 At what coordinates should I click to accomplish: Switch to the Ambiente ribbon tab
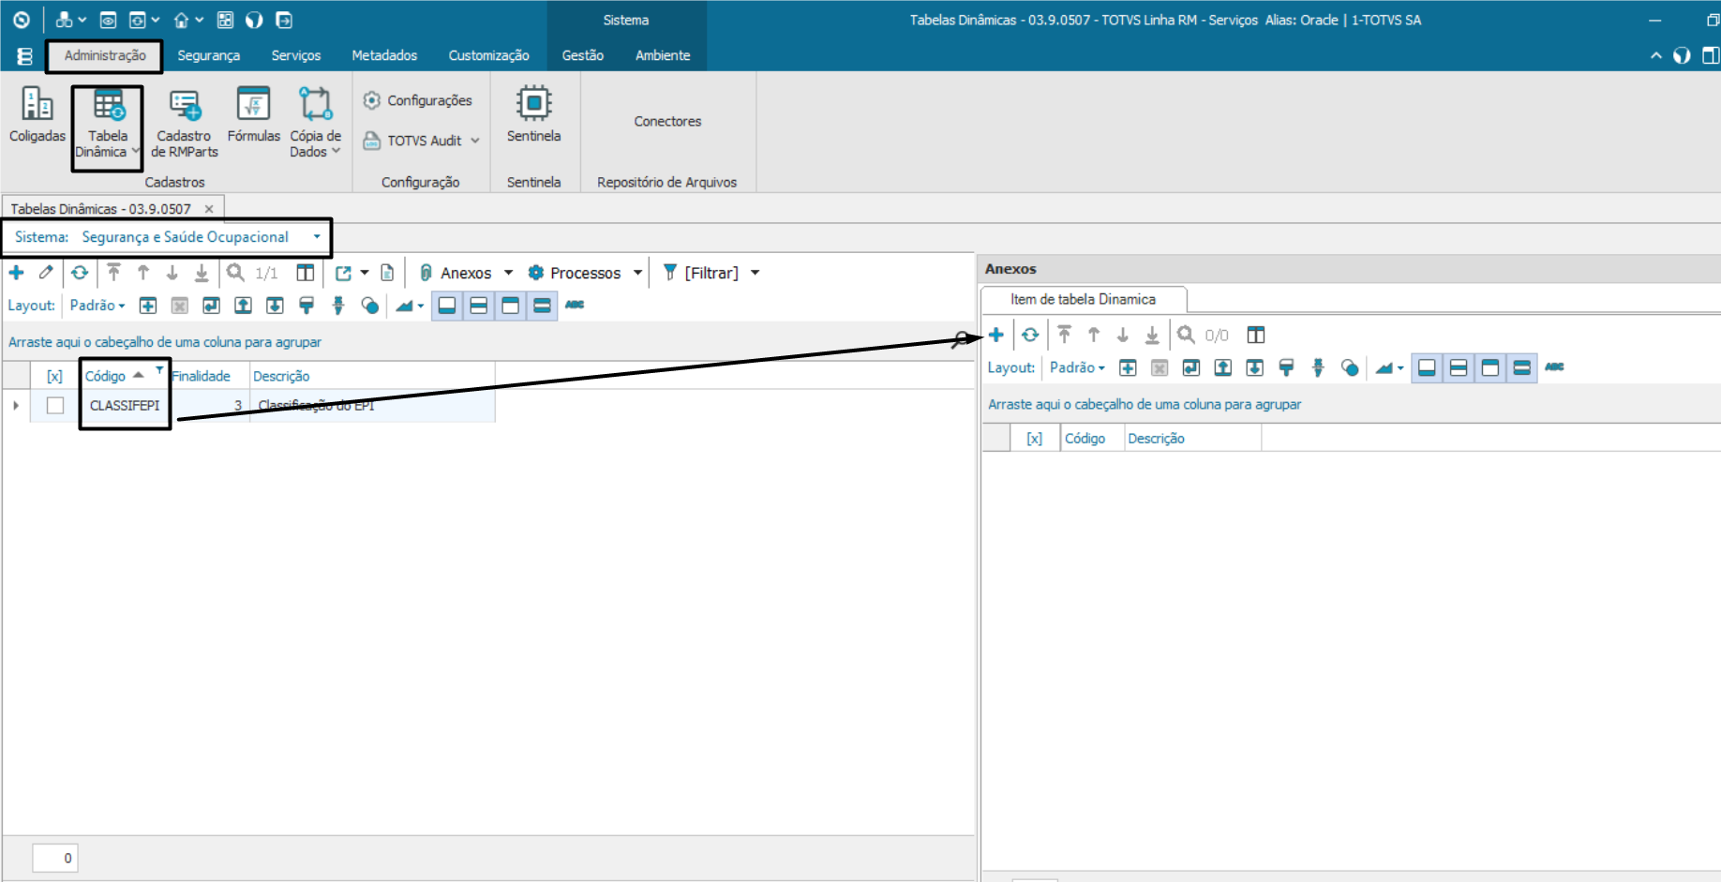[x=663, y=55]
